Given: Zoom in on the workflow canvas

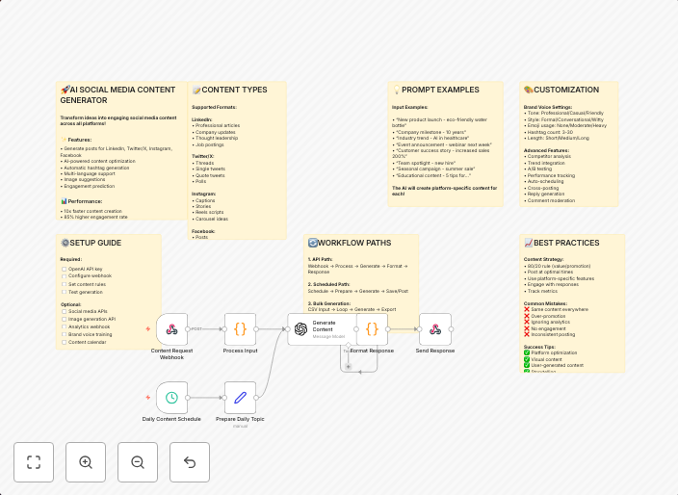Looking at the screenshot, I should (x=86, y=462).
